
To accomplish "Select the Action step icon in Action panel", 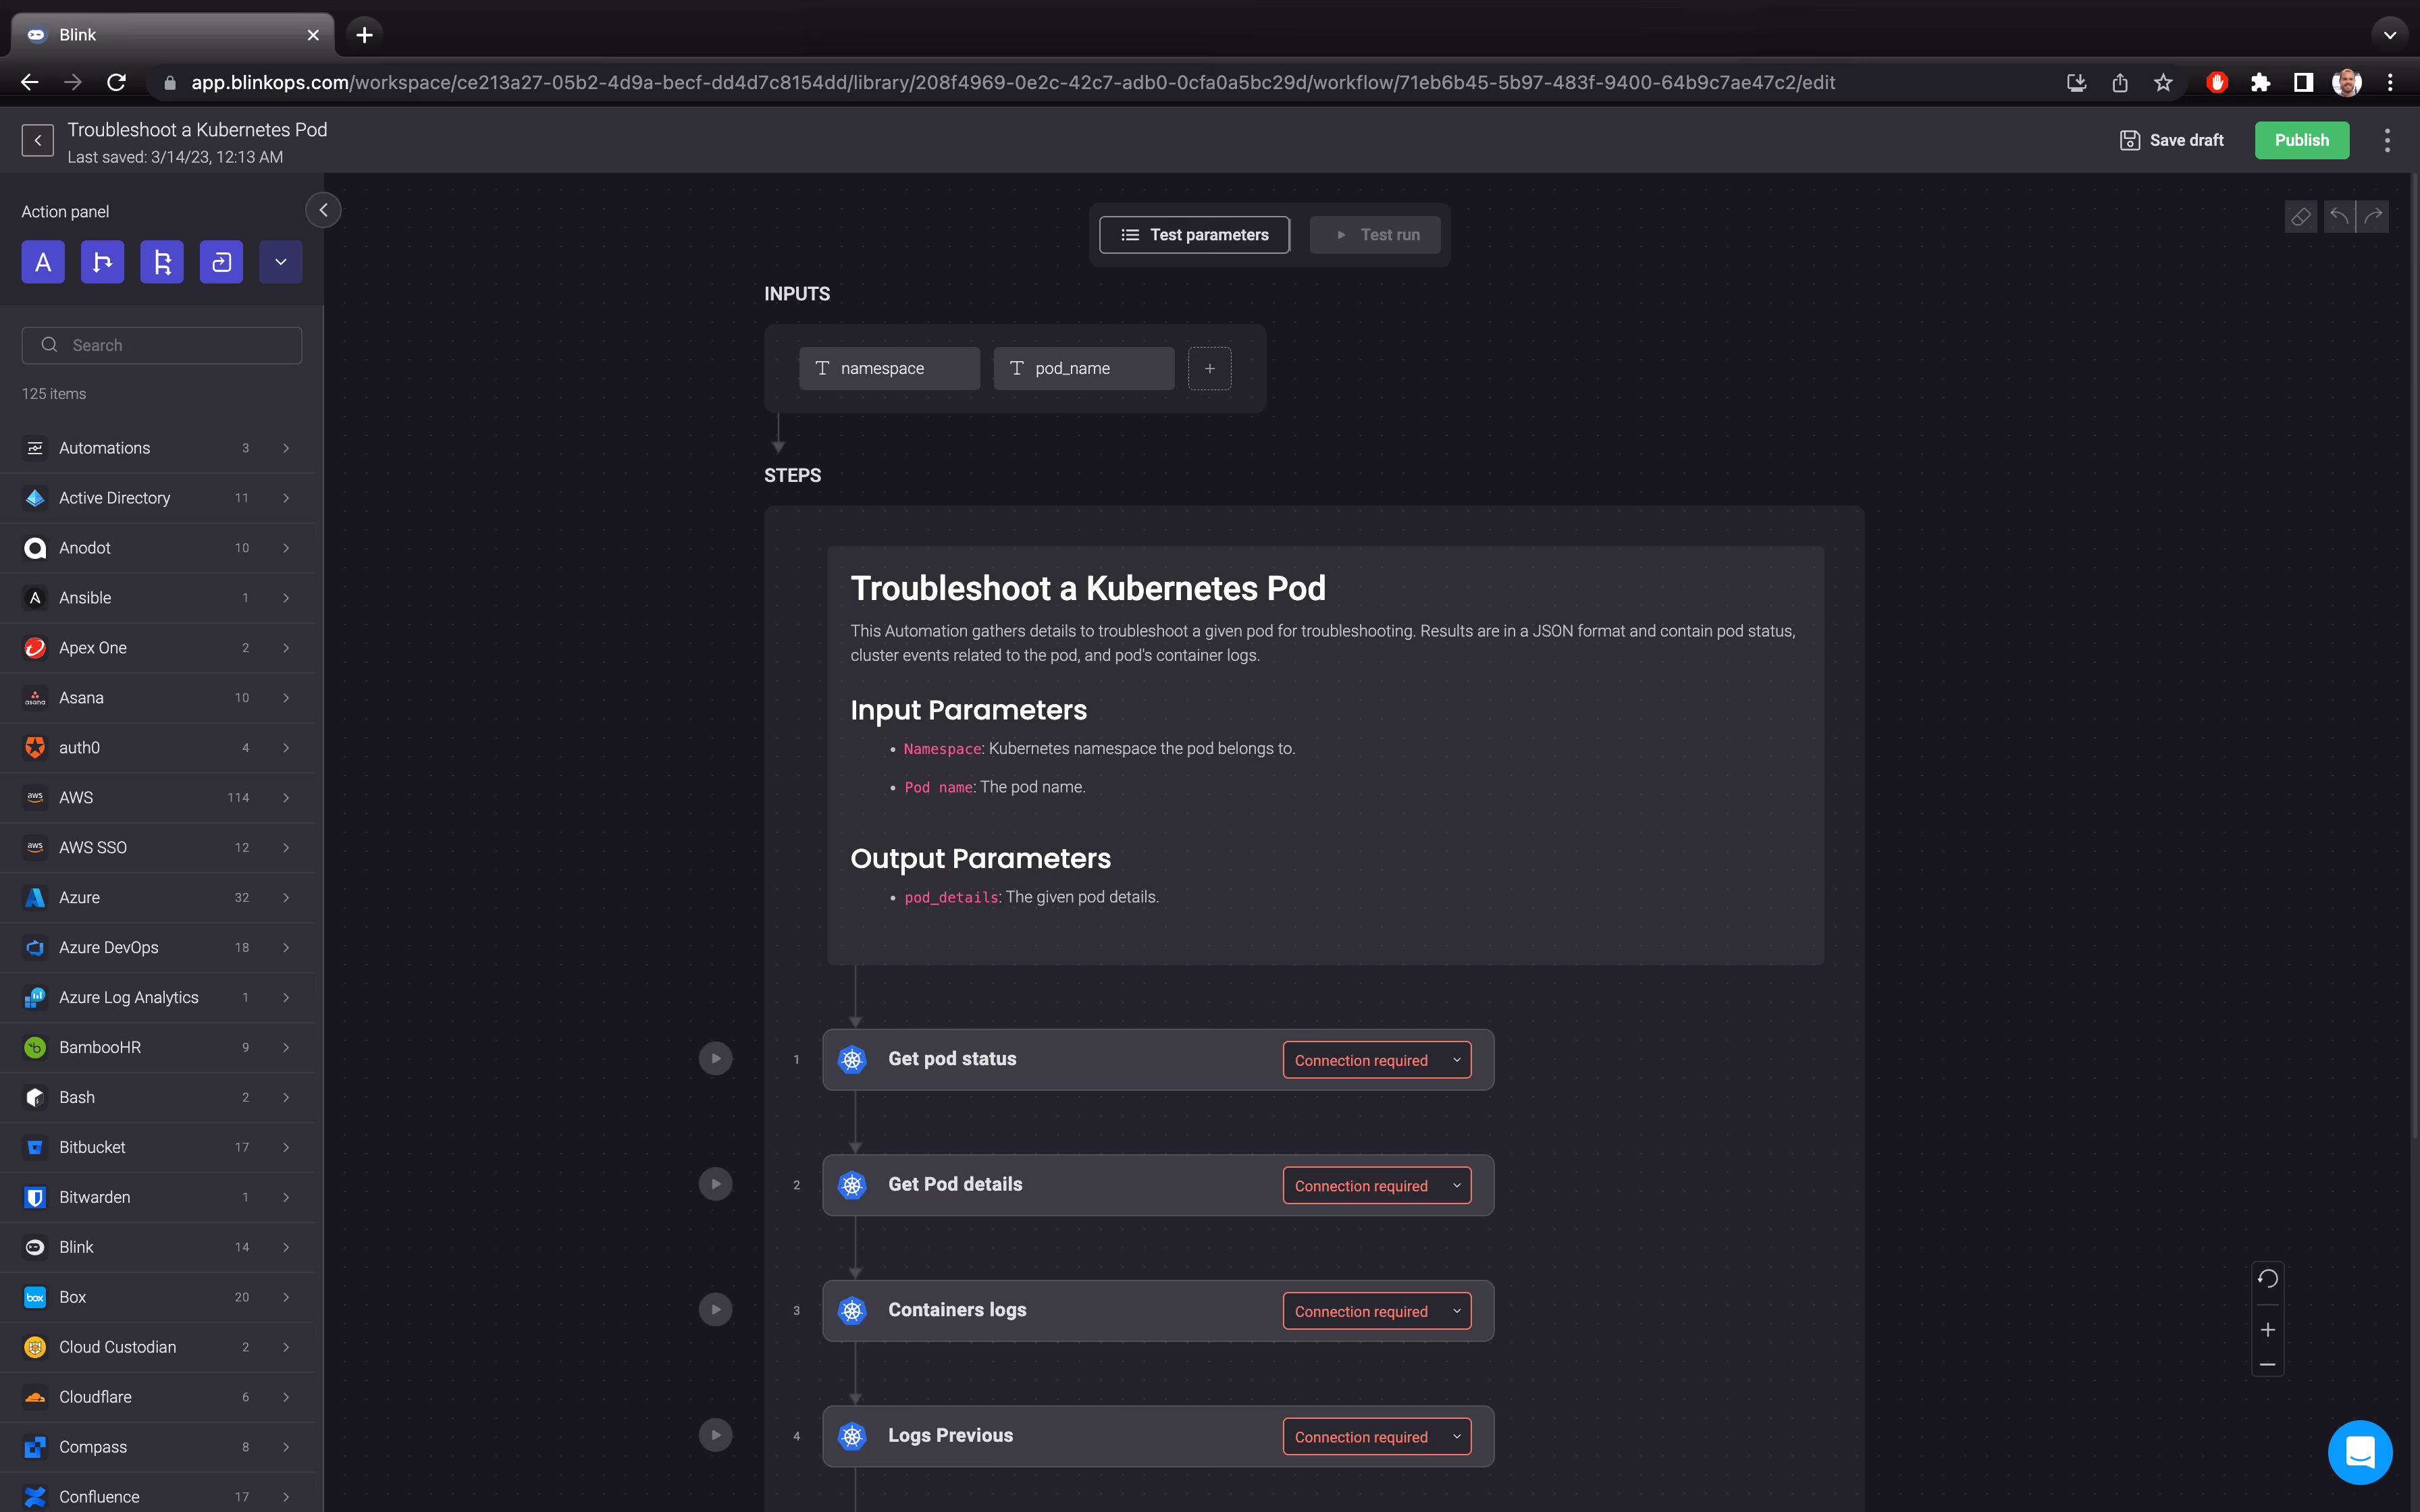I will (x=43, y=262).
